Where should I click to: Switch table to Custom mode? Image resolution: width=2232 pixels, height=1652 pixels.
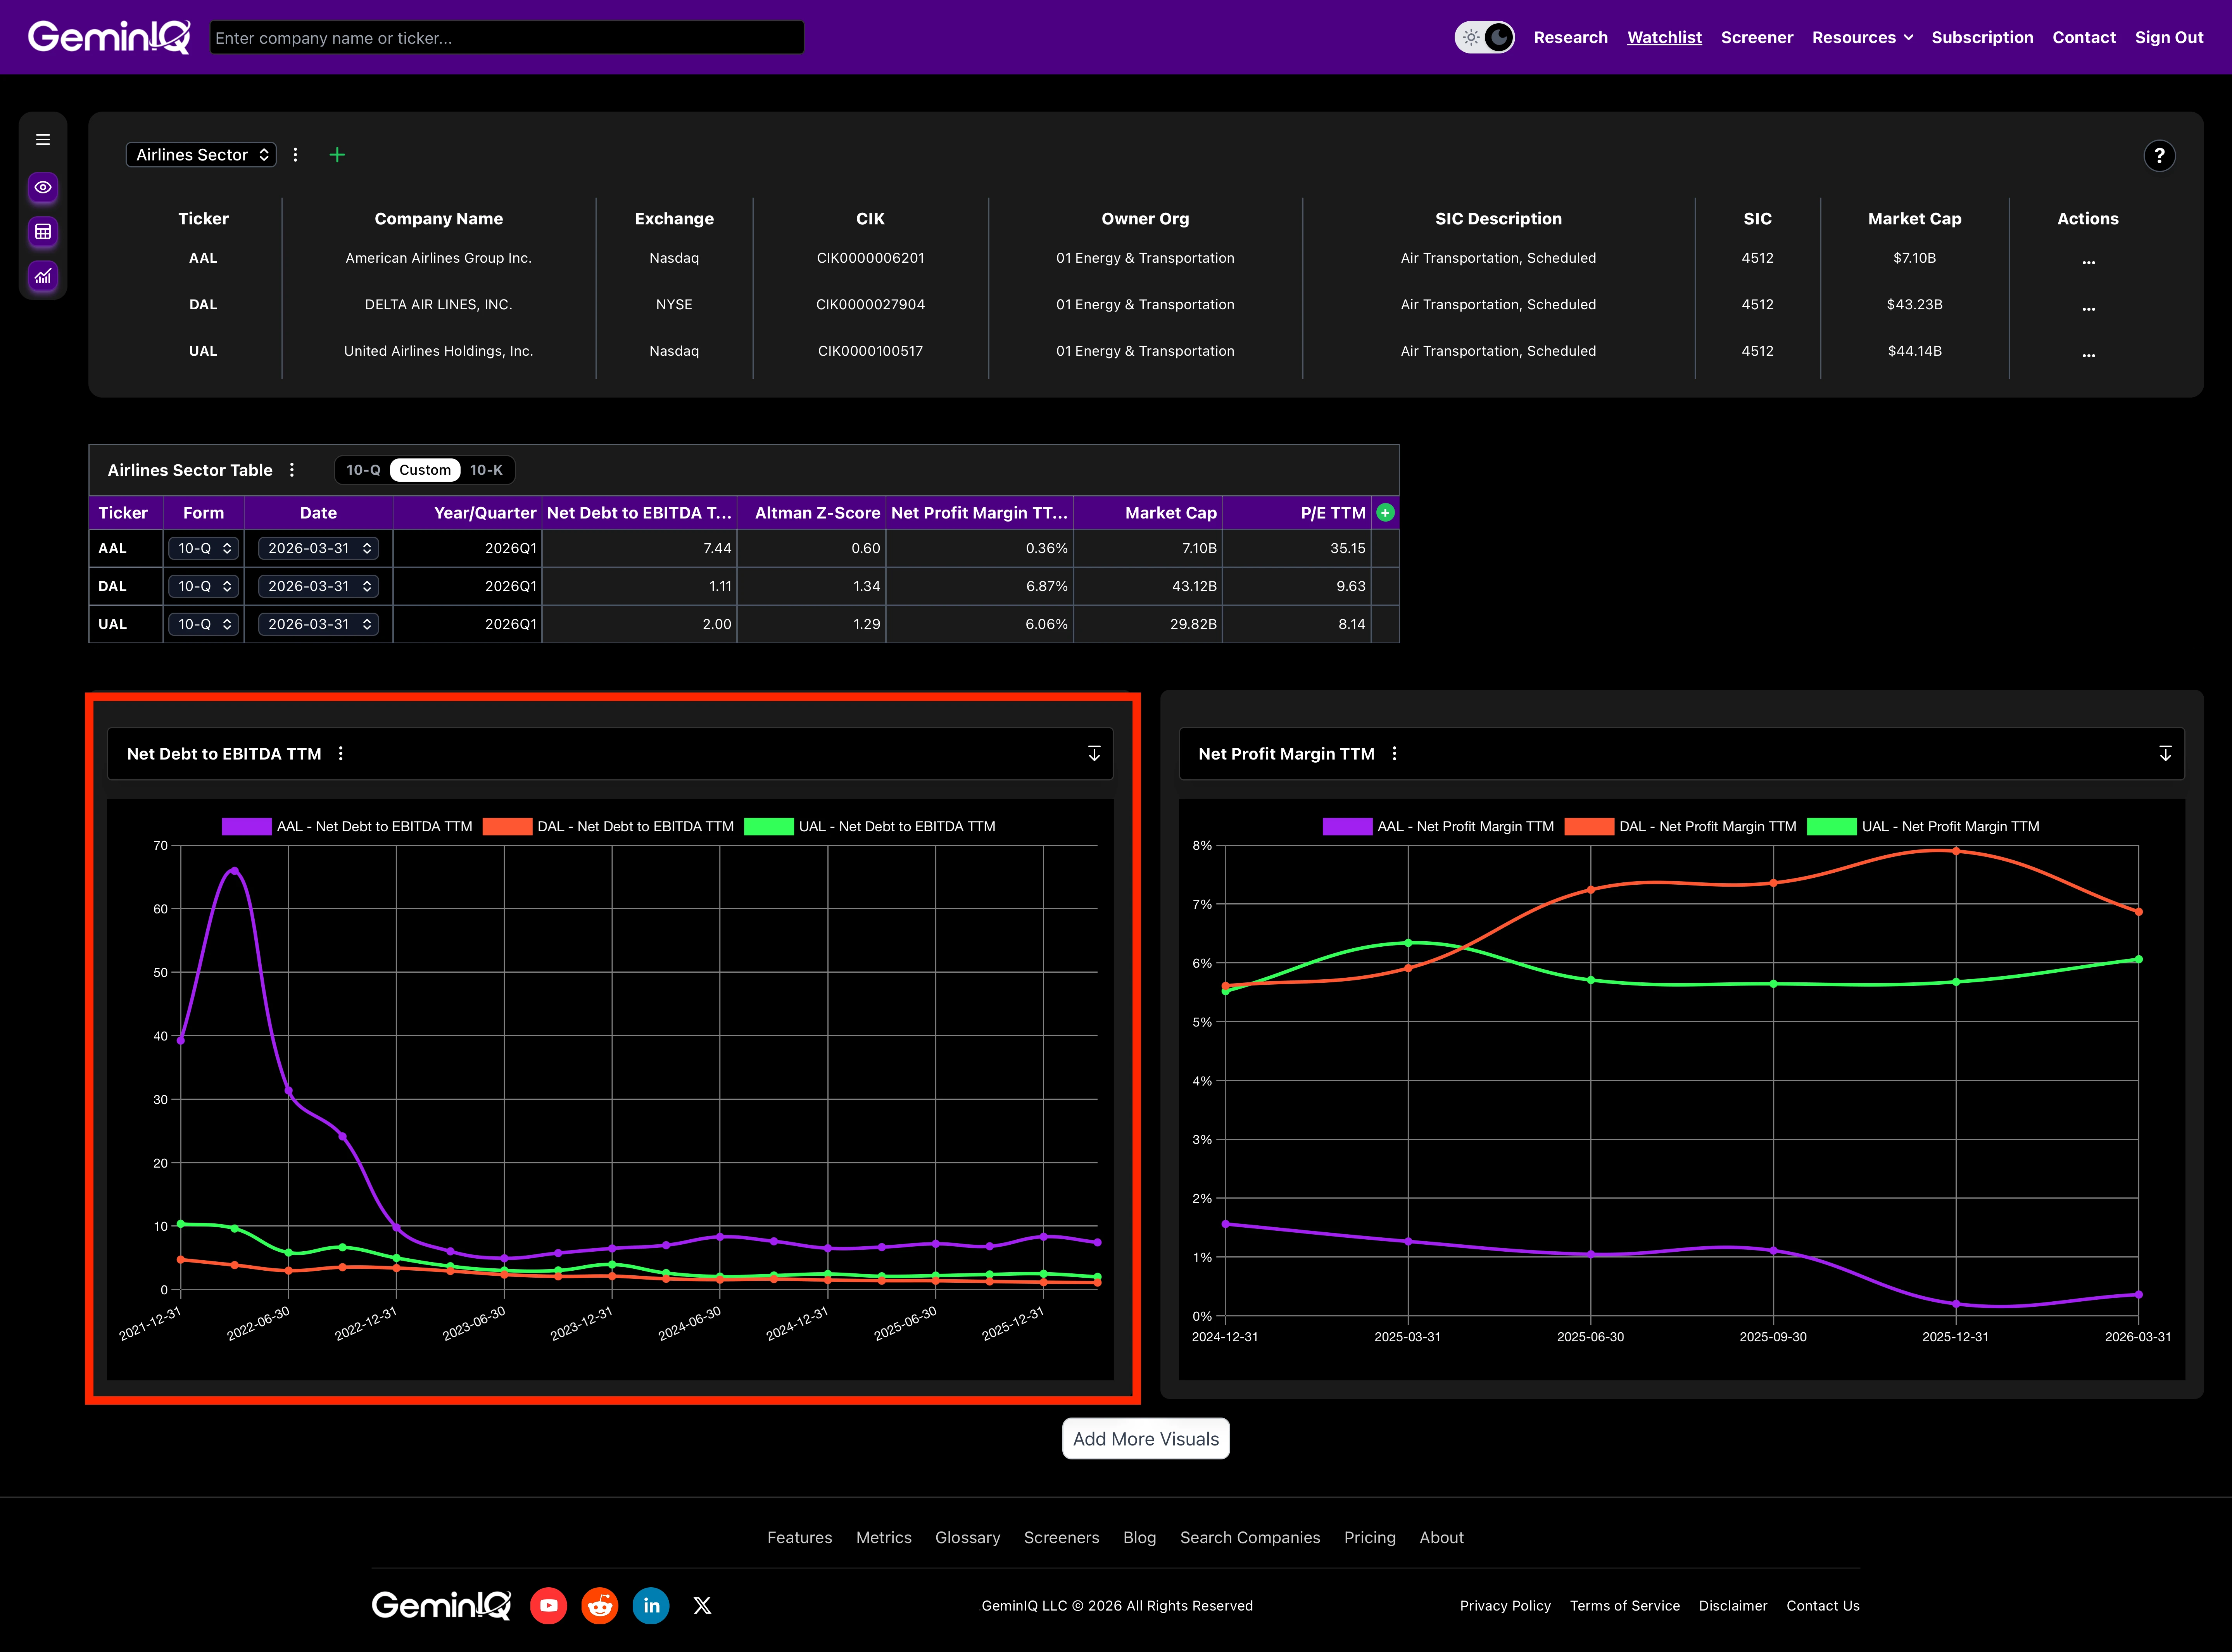click(425, 470)
